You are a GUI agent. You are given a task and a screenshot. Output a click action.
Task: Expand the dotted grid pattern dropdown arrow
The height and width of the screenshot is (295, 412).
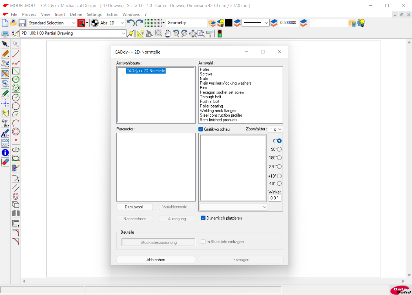click(163, 23)
